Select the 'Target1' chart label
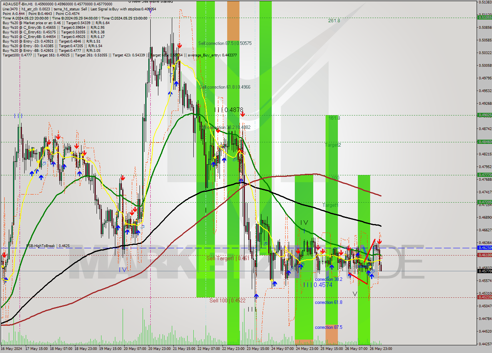Viewport: 492px width, 353px height. (x=330, y=205)
